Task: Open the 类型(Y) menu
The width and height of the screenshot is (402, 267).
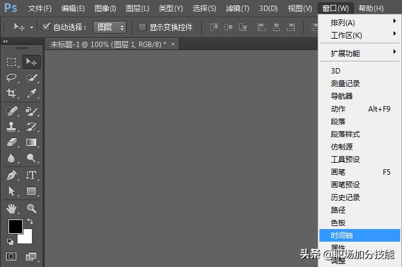Action: click(171, 8)
